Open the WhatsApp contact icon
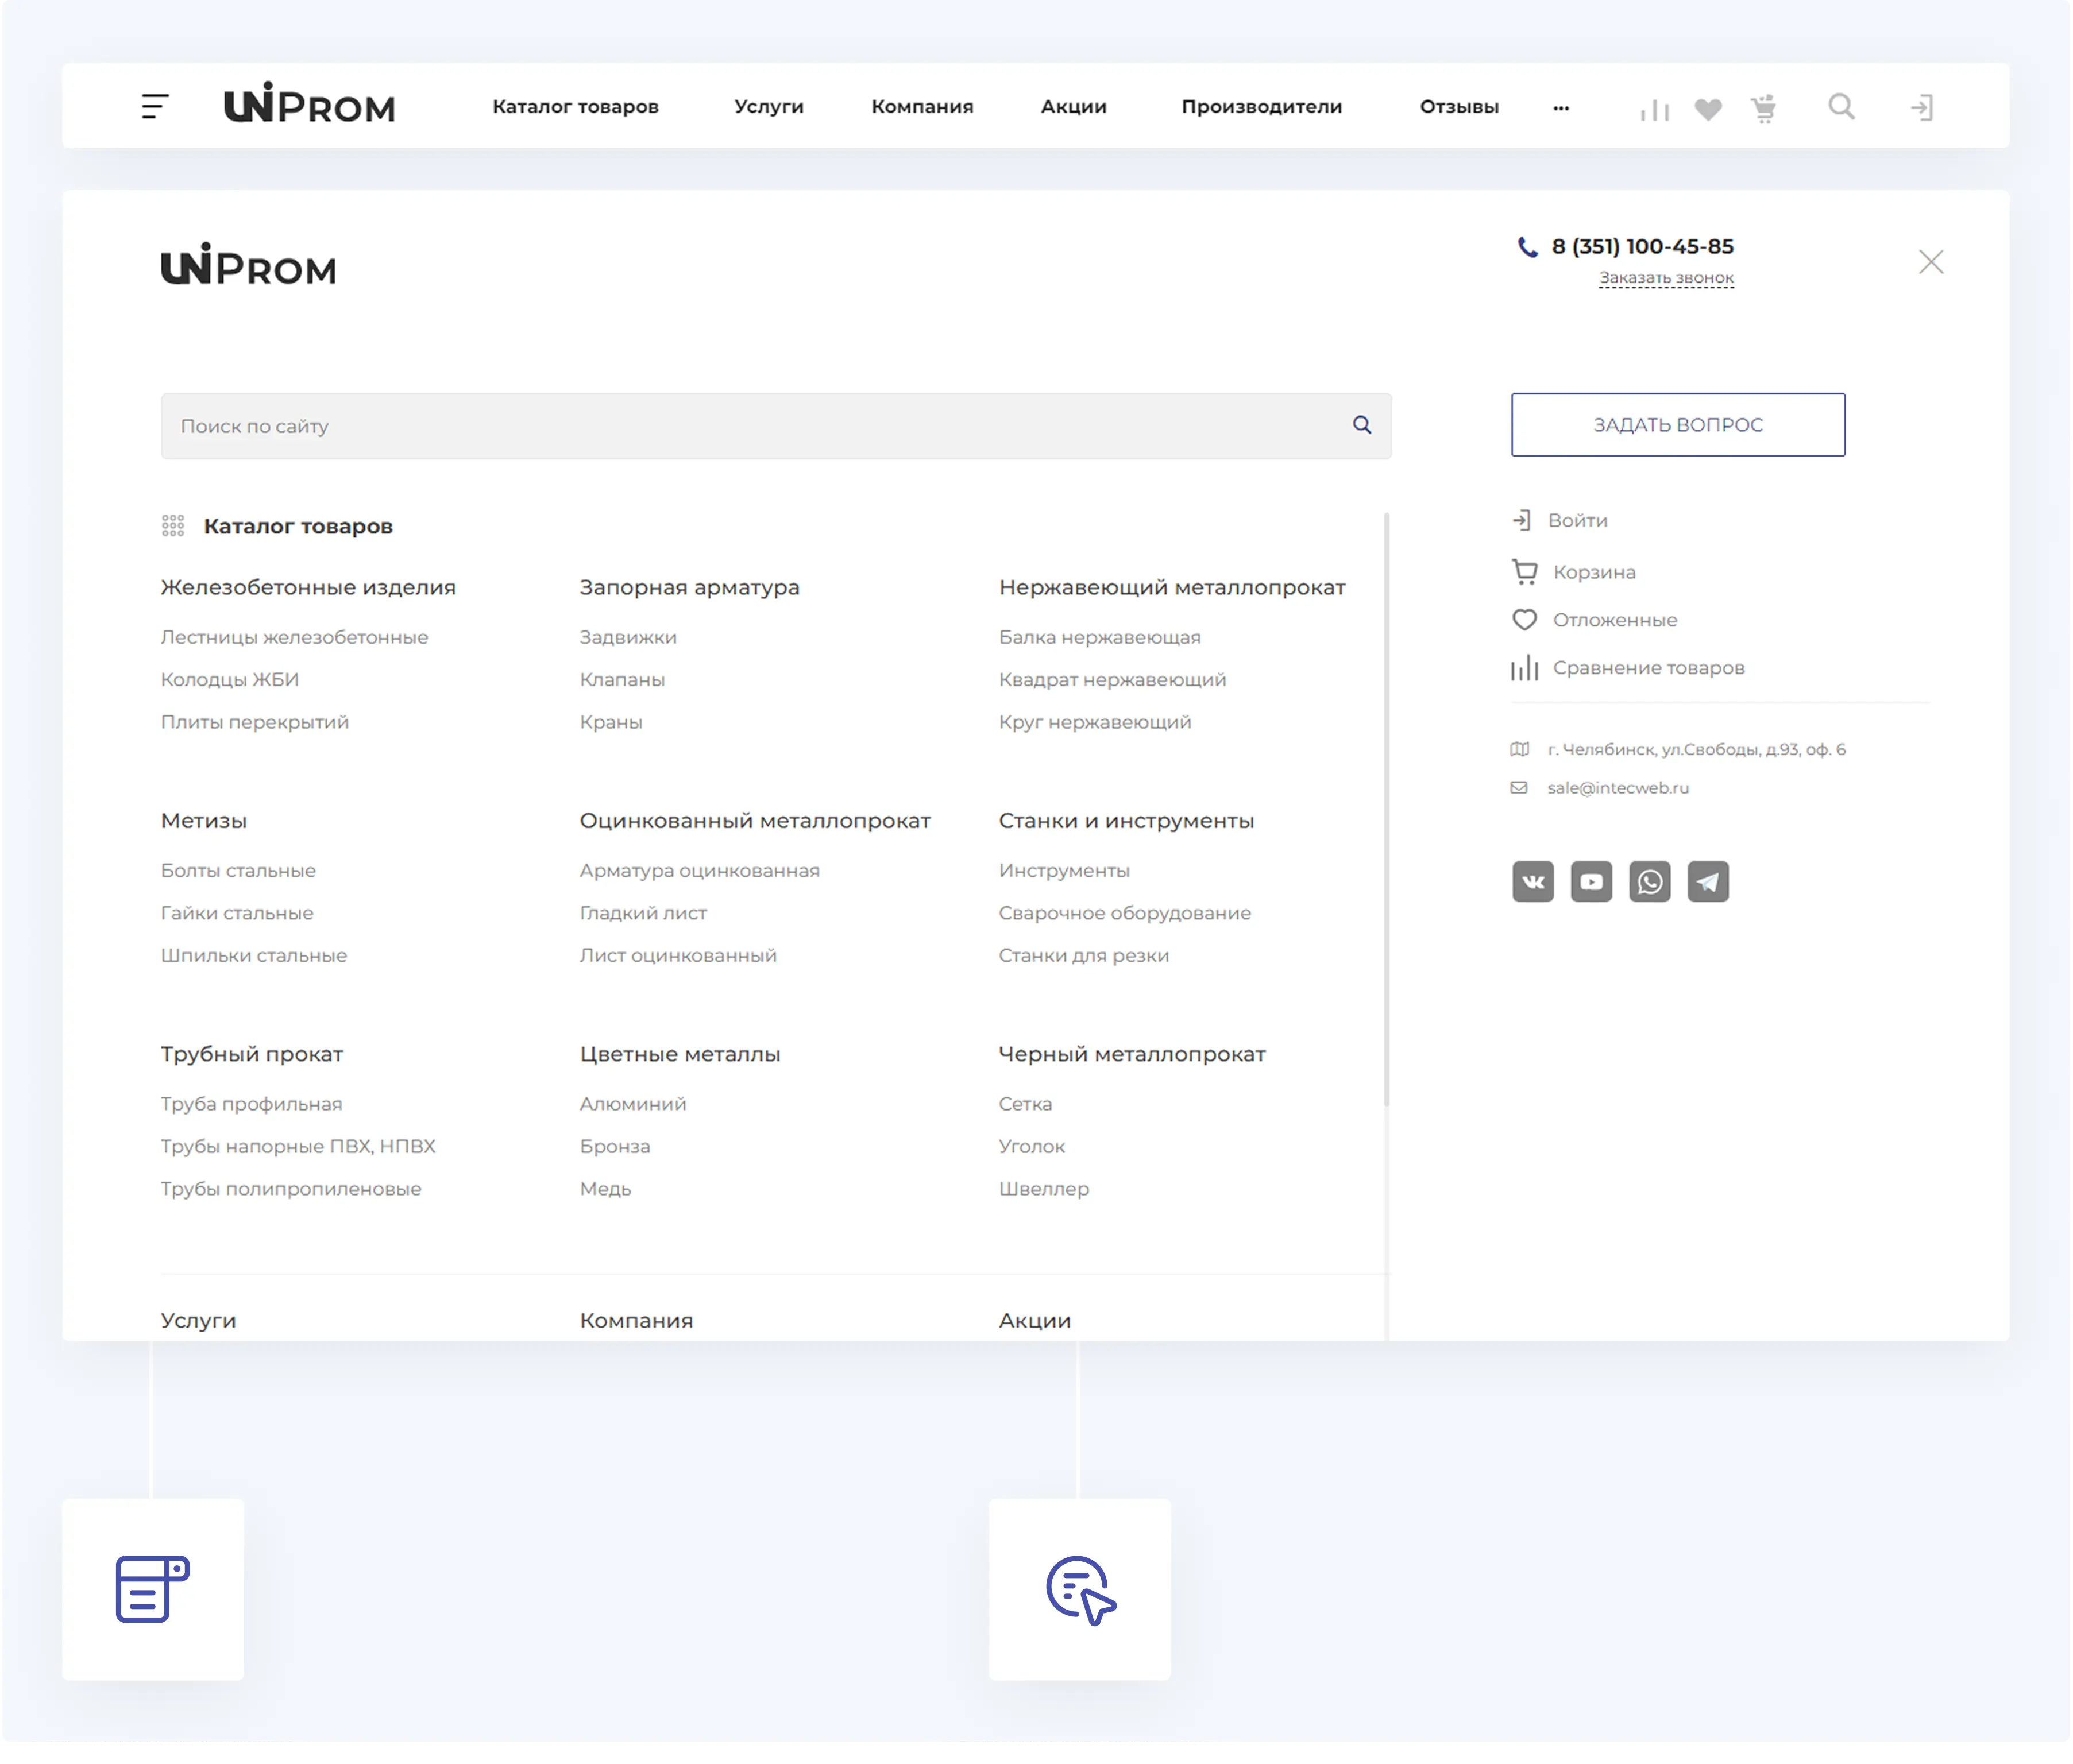 (x=1649, y=881)
